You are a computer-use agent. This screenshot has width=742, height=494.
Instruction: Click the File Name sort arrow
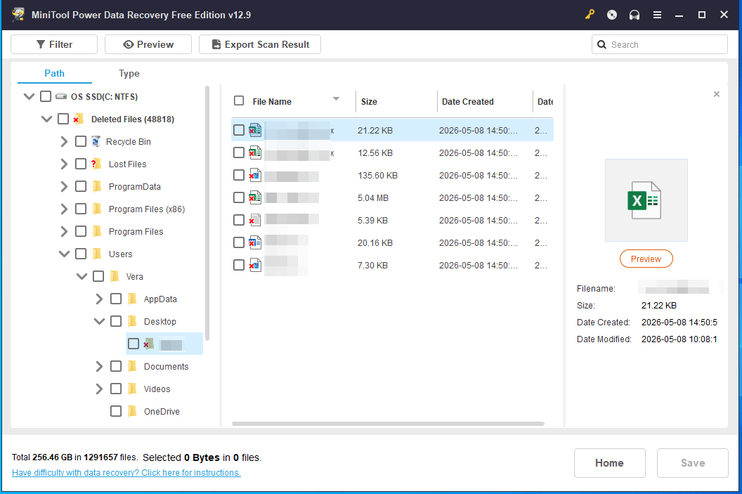pyautogui.click(x=336, y=99)
